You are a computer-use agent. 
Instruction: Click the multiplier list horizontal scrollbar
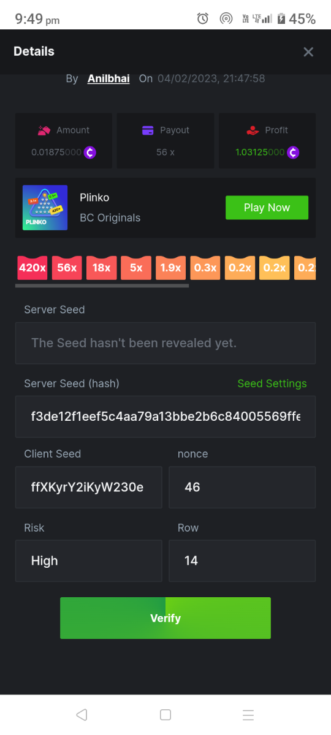coord(102,285)
